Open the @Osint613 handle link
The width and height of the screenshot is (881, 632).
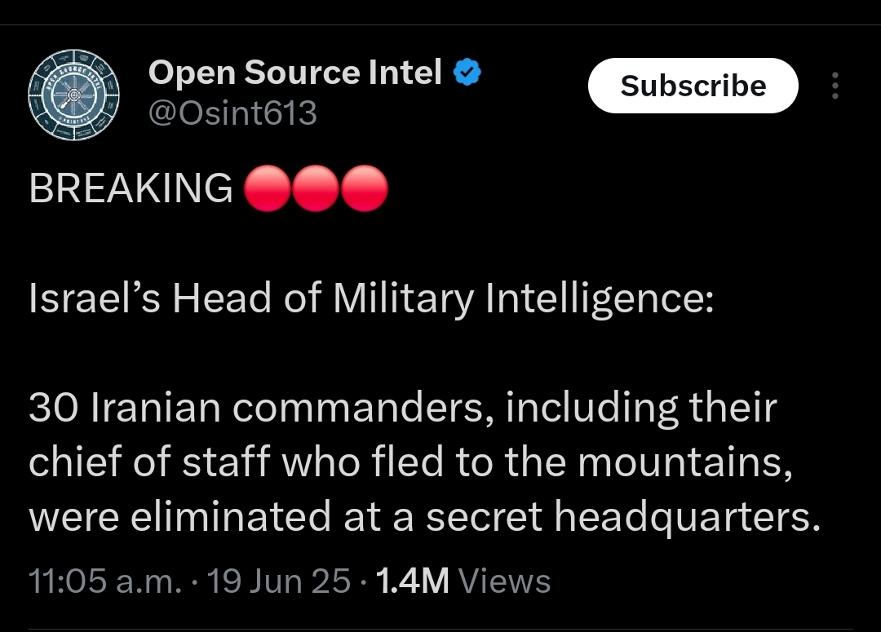[232, 113]
